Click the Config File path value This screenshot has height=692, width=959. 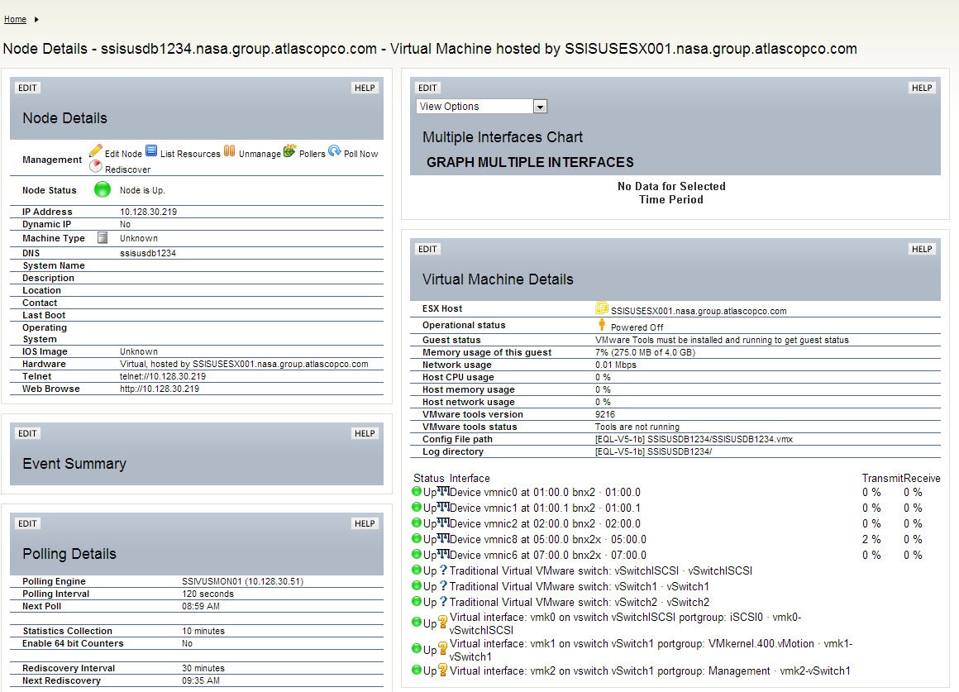(x=694, y=439)
